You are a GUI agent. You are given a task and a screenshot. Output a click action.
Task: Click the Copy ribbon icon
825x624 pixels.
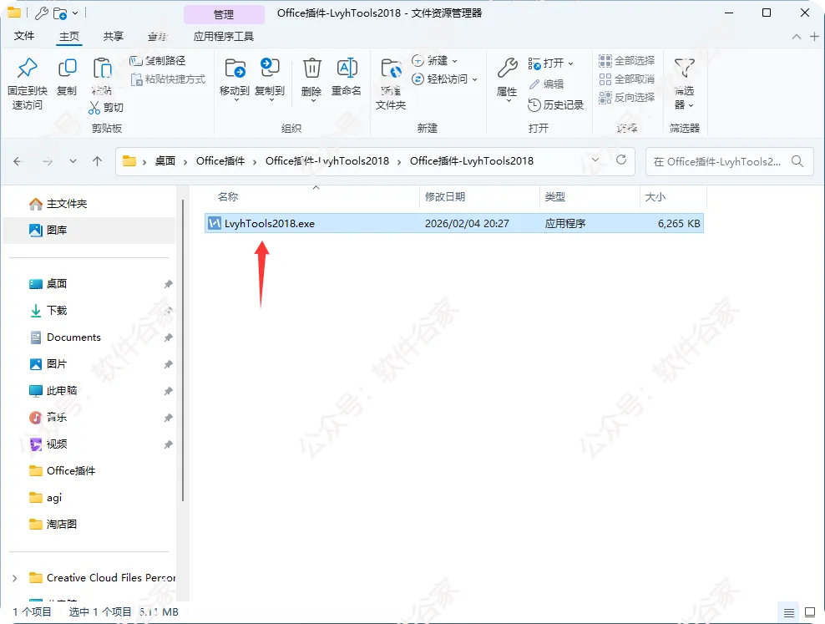tap(67, 76)
